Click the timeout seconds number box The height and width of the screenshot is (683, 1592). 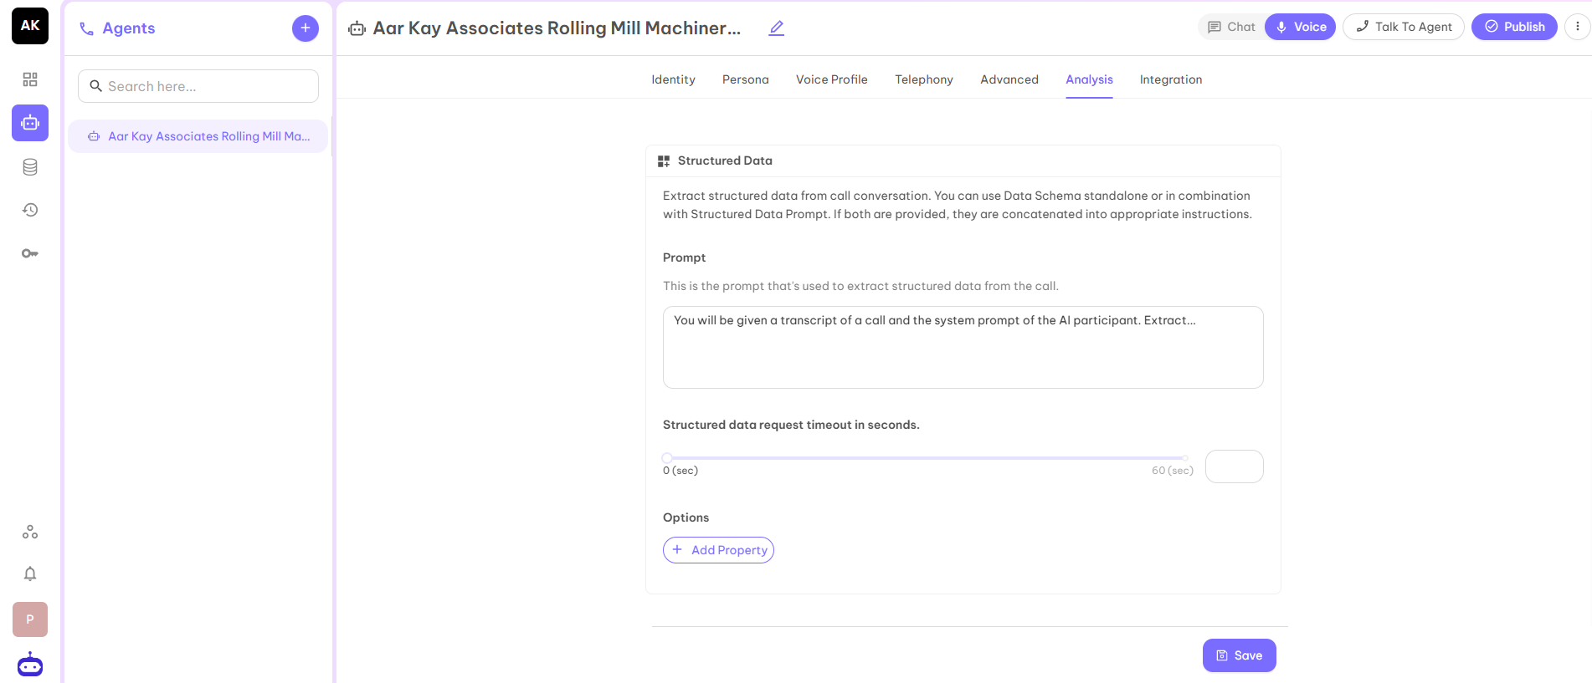coord(1235,466)
